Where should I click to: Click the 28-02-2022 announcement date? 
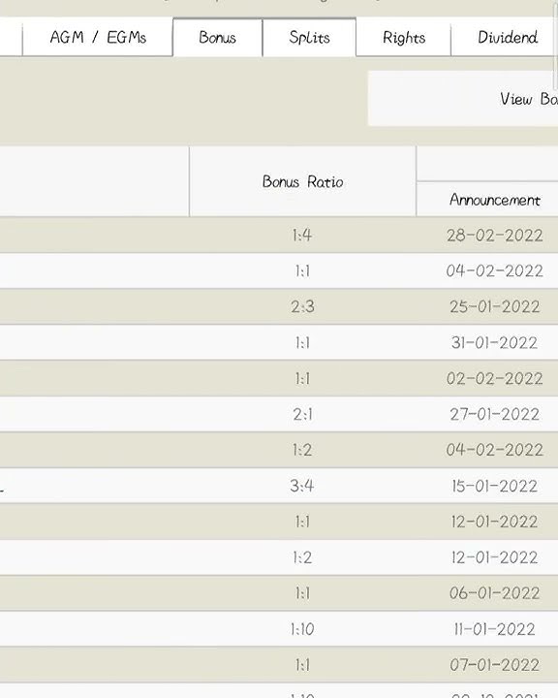494,235
